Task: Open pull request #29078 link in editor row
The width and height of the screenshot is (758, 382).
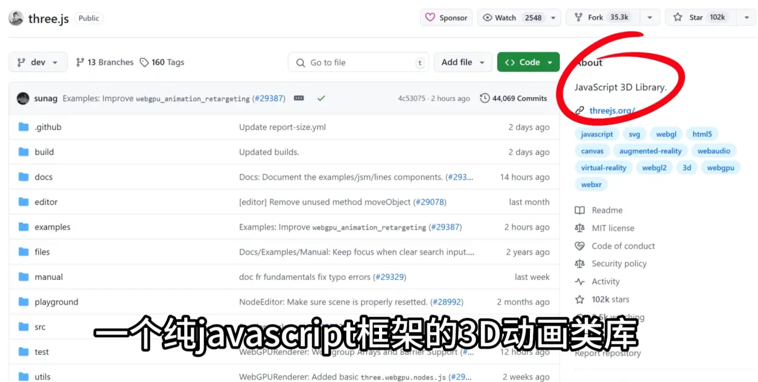Action: [430, 202]
